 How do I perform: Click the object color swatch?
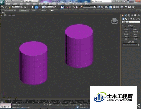pyautogui.click(x=138, y=45)
